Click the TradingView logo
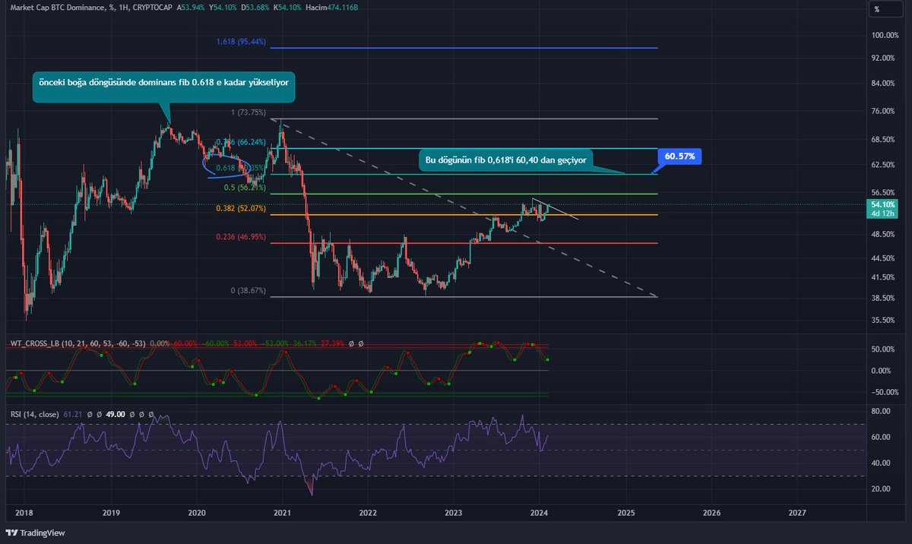912x544 pixels. (x=34, y=533)
